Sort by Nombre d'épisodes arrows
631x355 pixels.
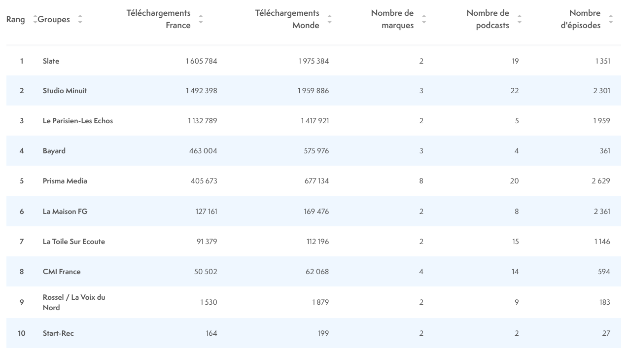point(611,20)
